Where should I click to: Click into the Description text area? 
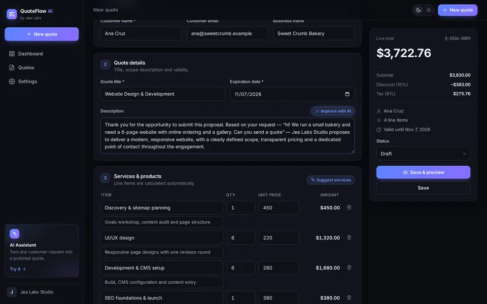point(227,136)
